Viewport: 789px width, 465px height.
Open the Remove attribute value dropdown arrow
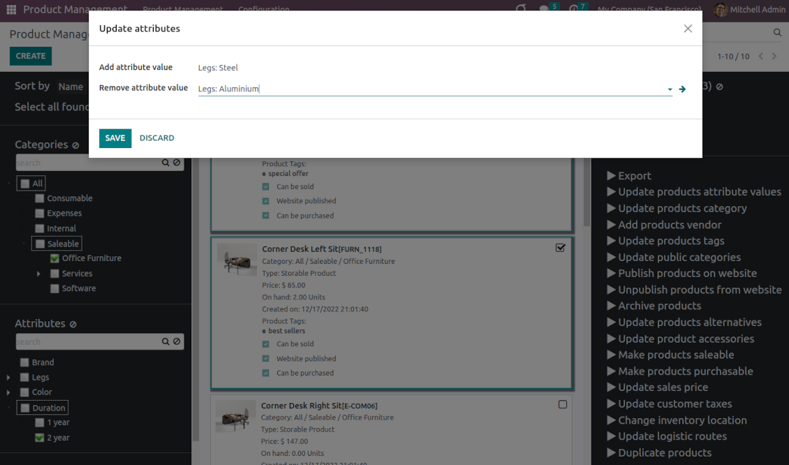click(x=670, y=89)
